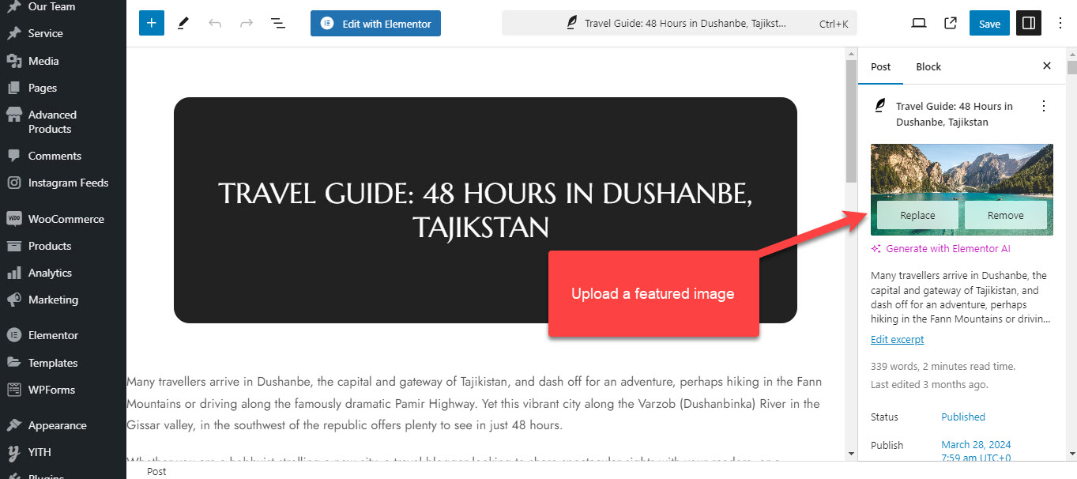Open the Published status dropdown
Image resolution: width=1077 pixels, height=479 pixels.
coord(962,417)
